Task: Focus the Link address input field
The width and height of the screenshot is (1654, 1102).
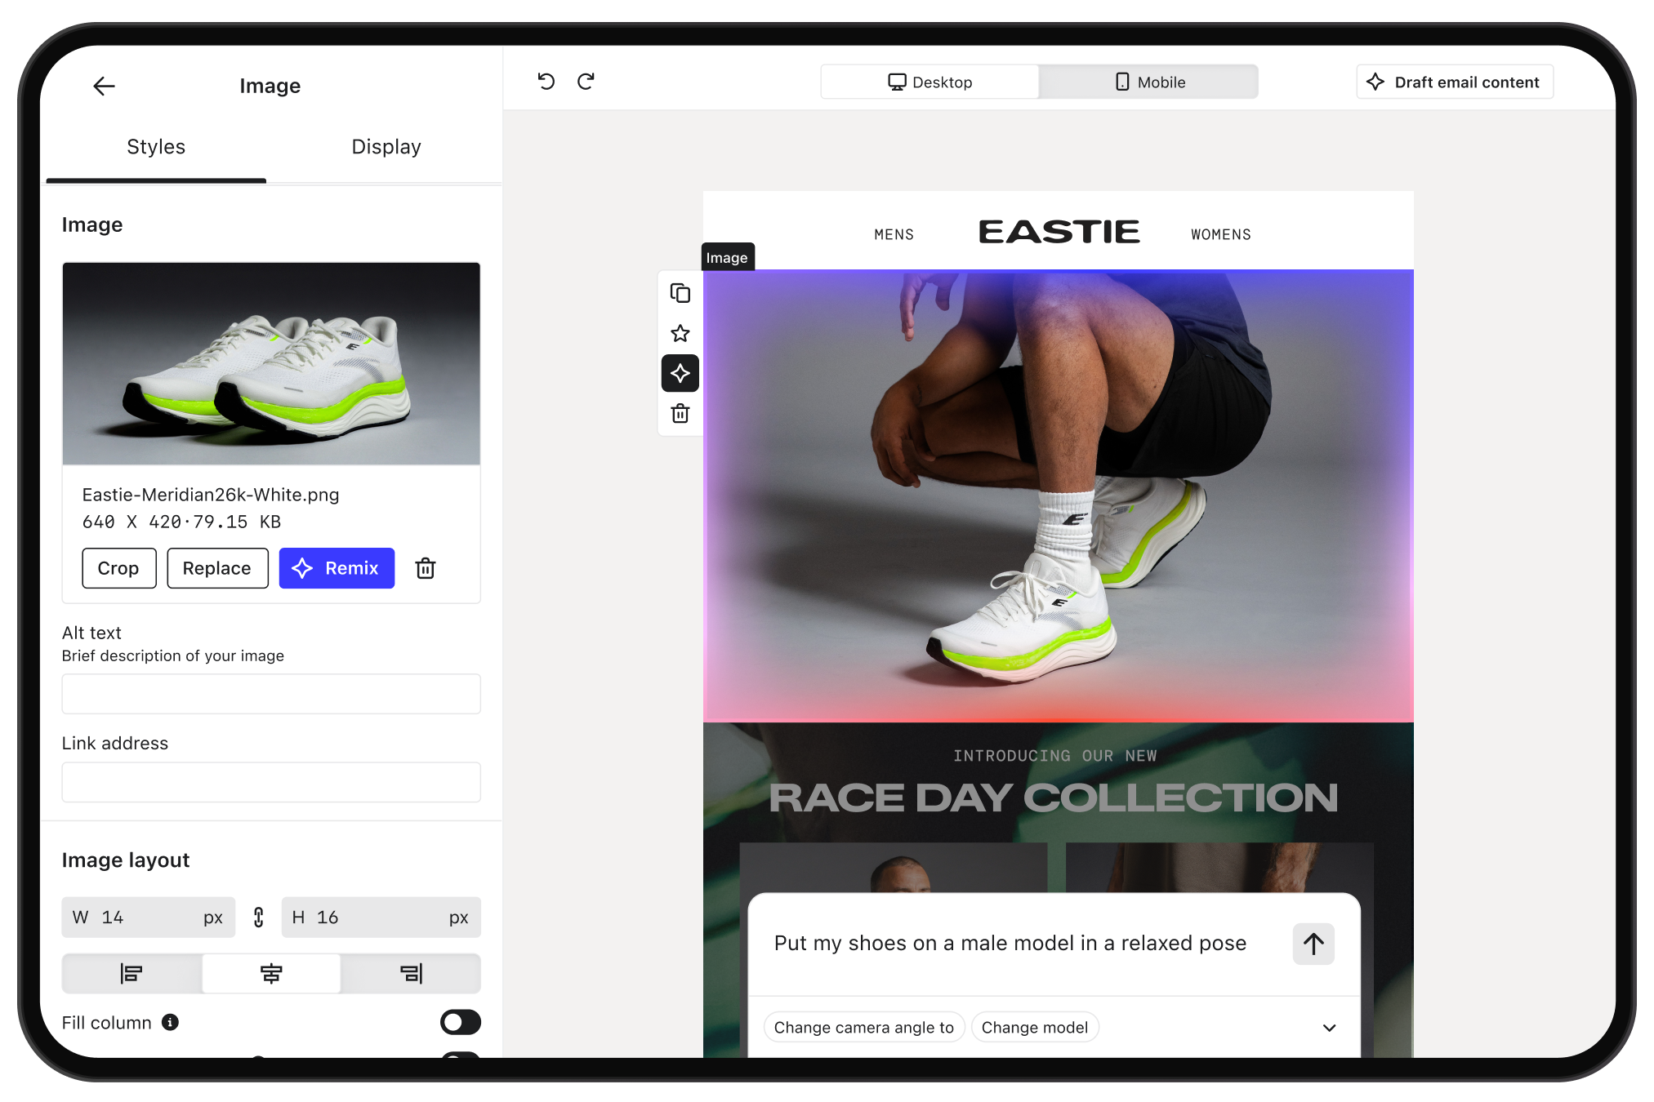Action: click(271, 782)
